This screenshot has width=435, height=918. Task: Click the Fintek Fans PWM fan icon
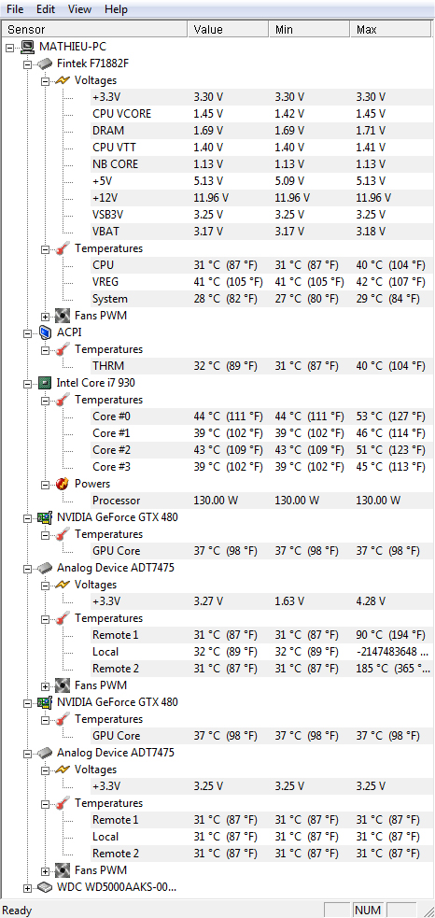tap(62, 316)
